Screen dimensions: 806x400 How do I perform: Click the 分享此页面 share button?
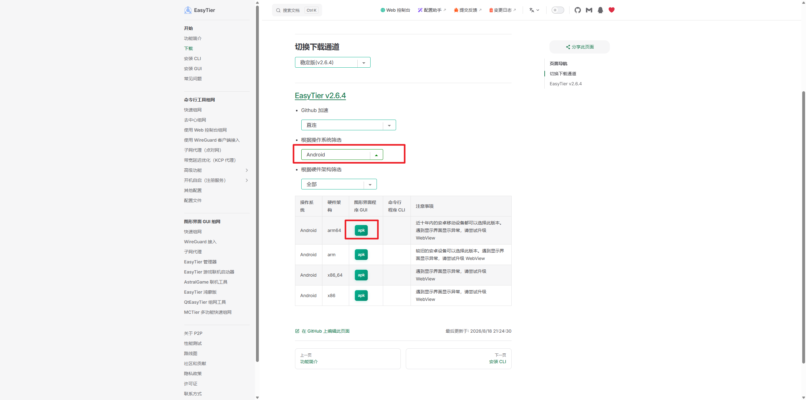580,47
